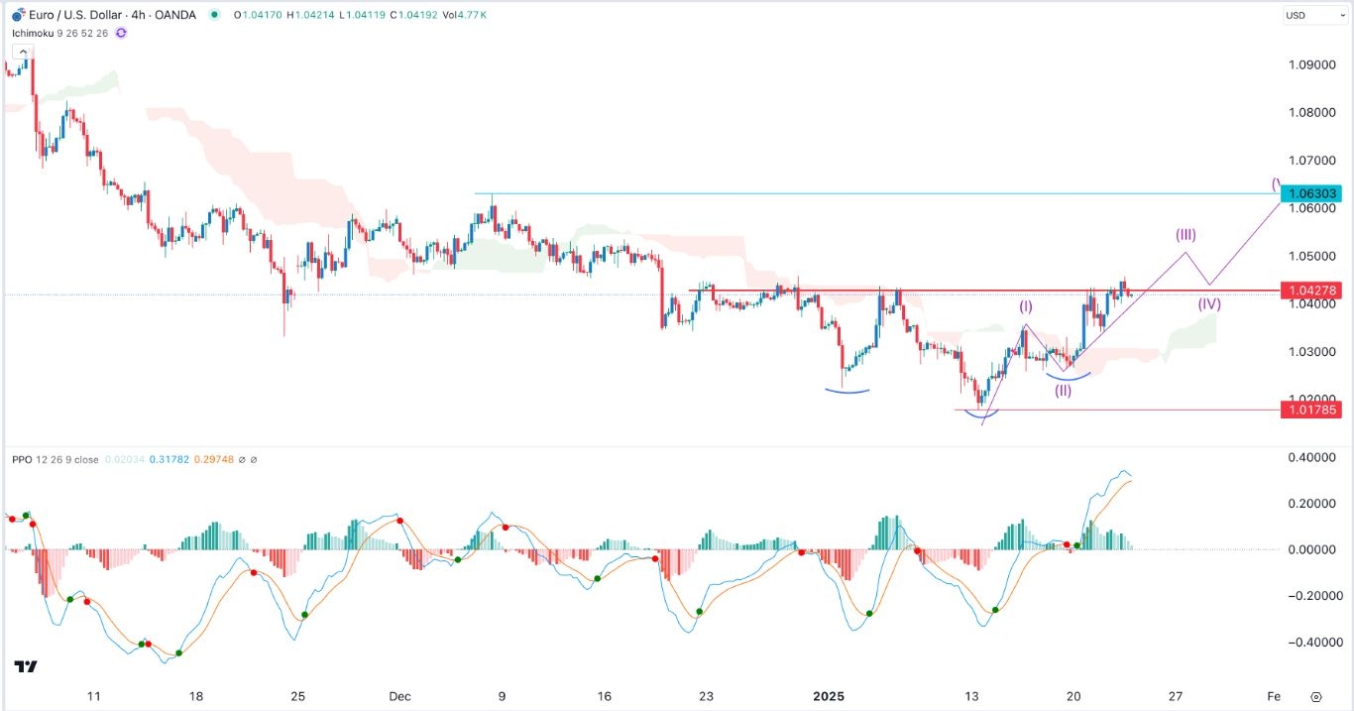Viewport: 1354px width, 711px height.
Task: Click the purple refresh icon beside Ichimoku settings
Action: pyautogui.click(x=119, y=33)
